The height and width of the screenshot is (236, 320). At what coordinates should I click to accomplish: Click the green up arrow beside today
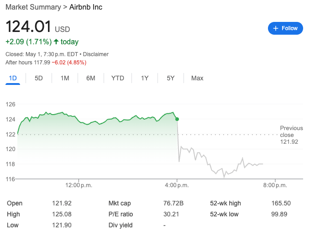(x=56, y=42)
